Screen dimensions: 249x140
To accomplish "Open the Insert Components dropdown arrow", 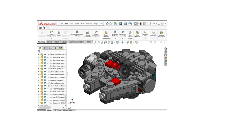I will 52,39.
